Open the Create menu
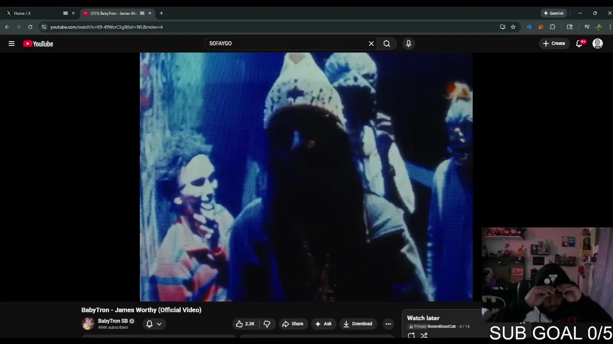 click(x=554, y=43)
